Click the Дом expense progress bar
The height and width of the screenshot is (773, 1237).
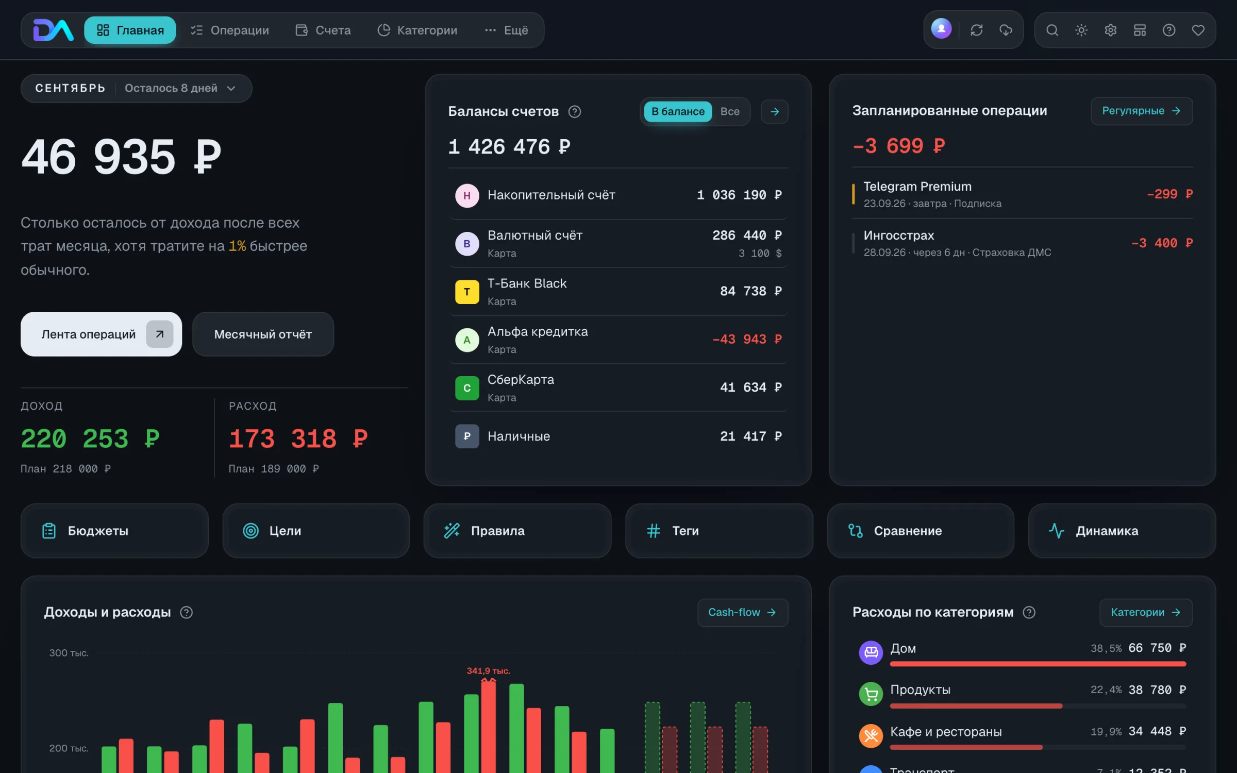coord(1038,664)
